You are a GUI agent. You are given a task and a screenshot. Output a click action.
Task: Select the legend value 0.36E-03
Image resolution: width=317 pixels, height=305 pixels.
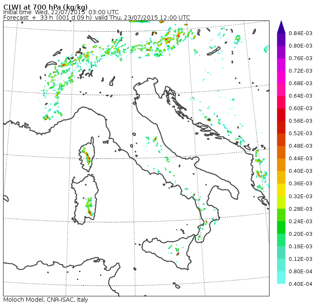point(300,184)
